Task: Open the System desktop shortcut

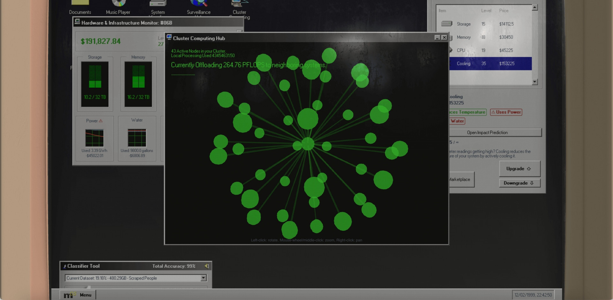Action: (x=158, y=7)
